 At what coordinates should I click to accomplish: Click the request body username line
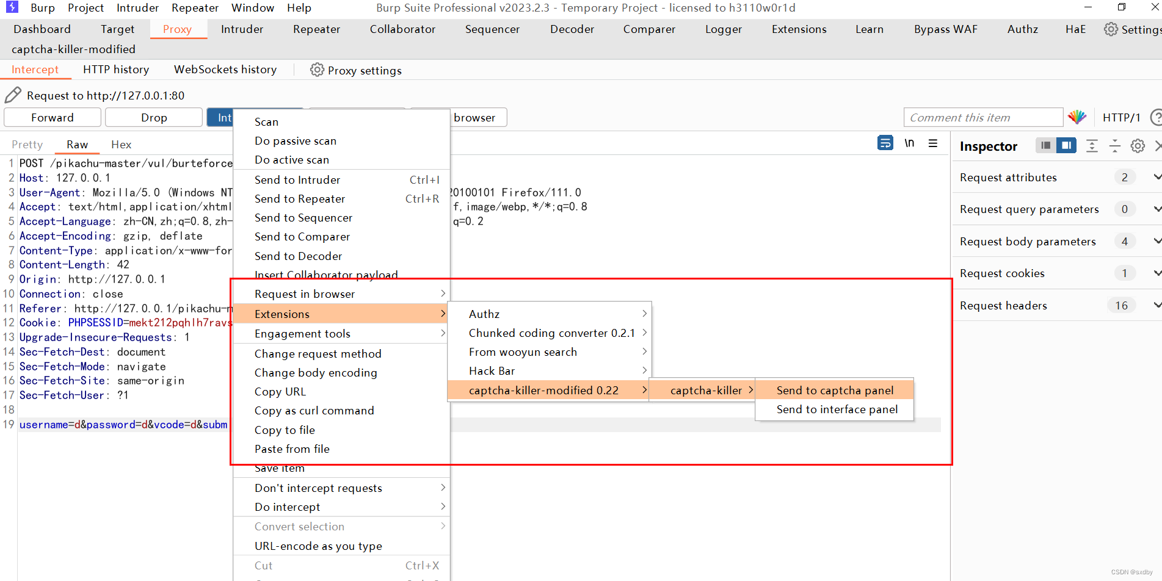pyautogui.click(x=123, y=424)
